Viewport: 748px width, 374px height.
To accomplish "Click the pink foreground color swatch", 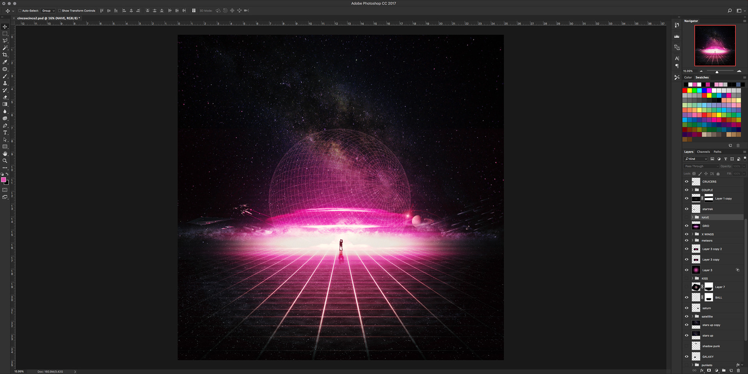I will [4, 180].
